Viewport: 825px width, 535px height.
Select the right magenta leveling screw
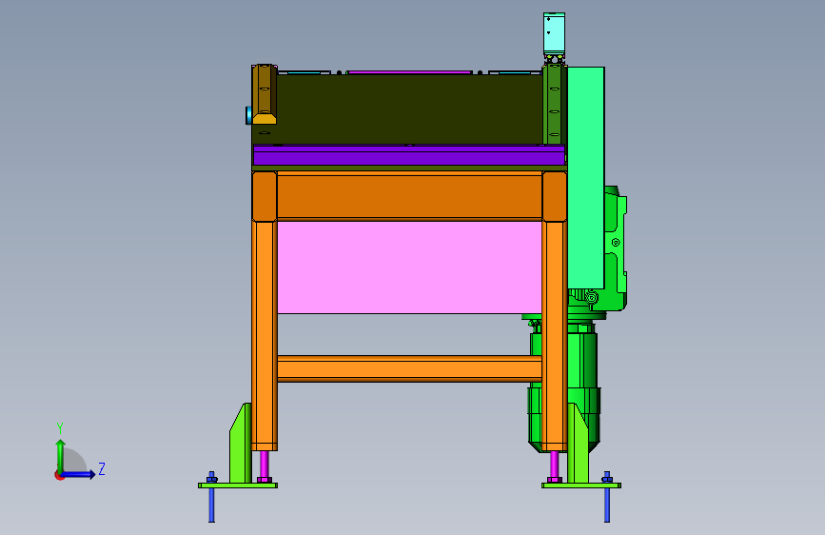tap(554, 466)
